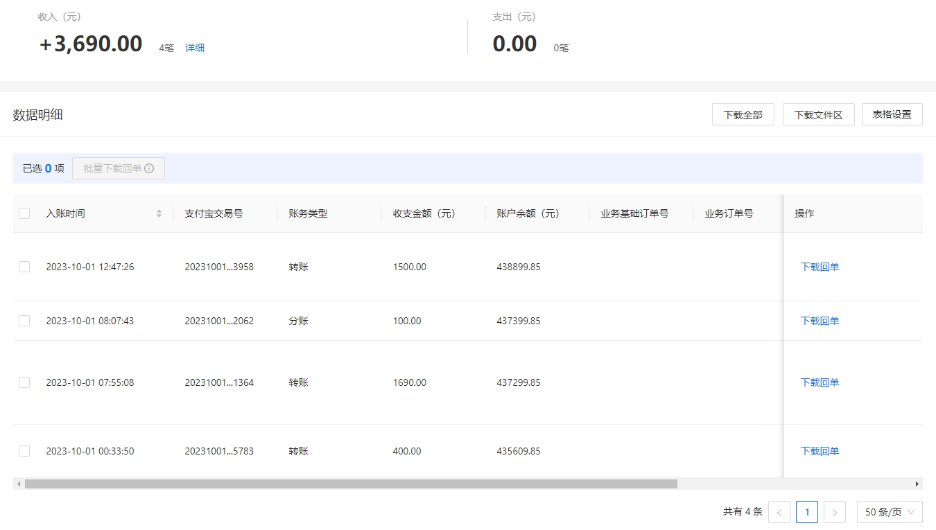Select page 1 in pagination

807,512
